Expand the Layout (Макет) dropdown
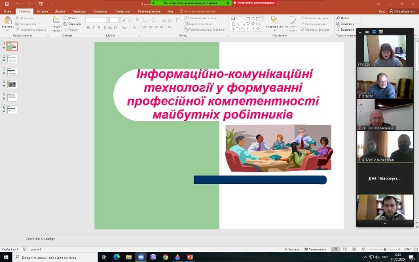The width and height of the screenshot is (419, 262). [x=73, y=18]
